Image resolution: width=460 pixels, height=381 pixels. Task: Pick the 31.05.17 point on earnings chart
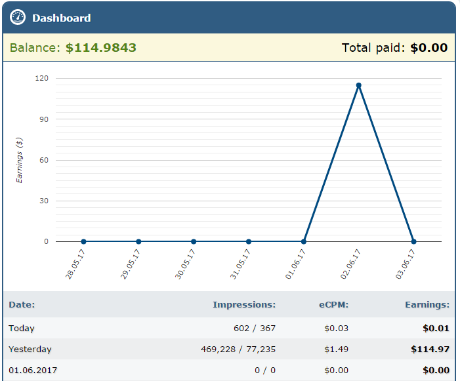coord(249,241)
